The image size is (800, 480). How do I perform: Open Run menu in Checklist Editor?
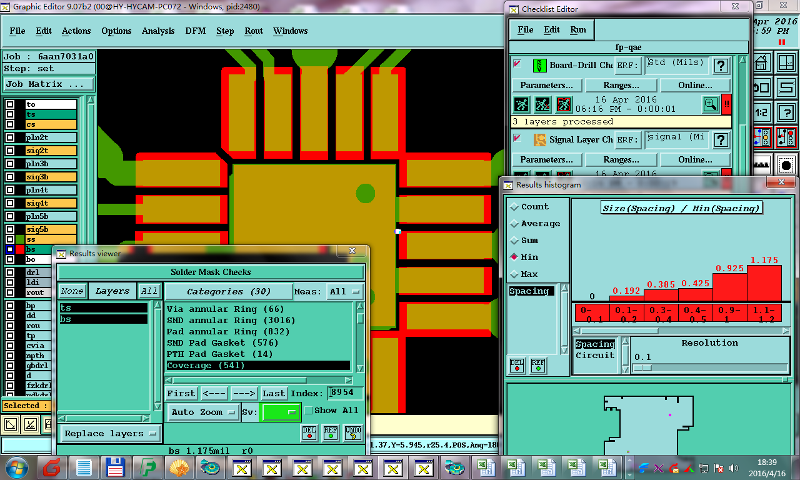click(x=578, y=29)
